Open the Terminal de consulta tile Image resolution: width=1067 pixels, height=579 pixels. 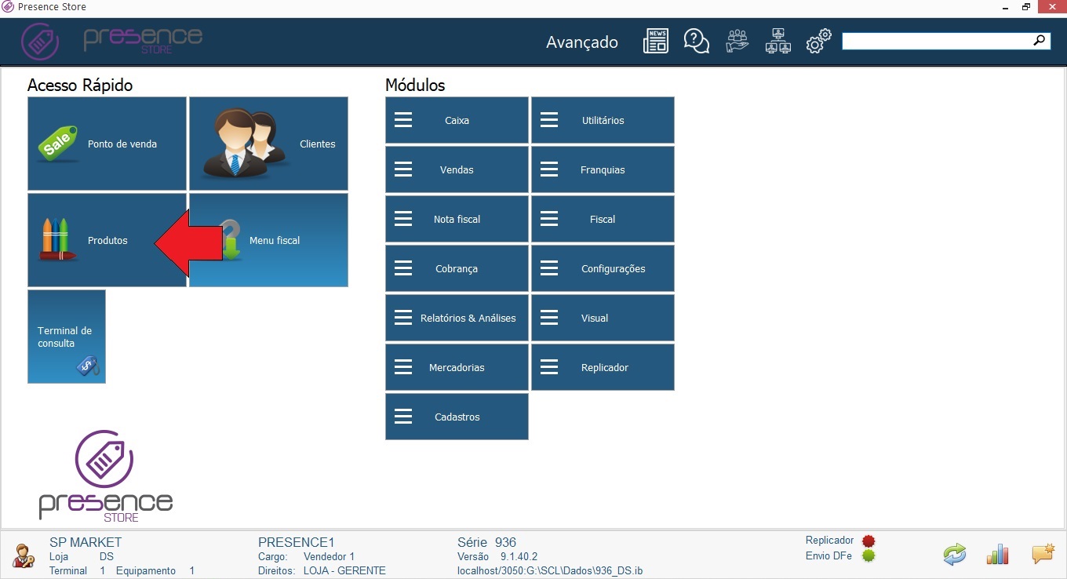pyautogui.click(x=67, y=337)
